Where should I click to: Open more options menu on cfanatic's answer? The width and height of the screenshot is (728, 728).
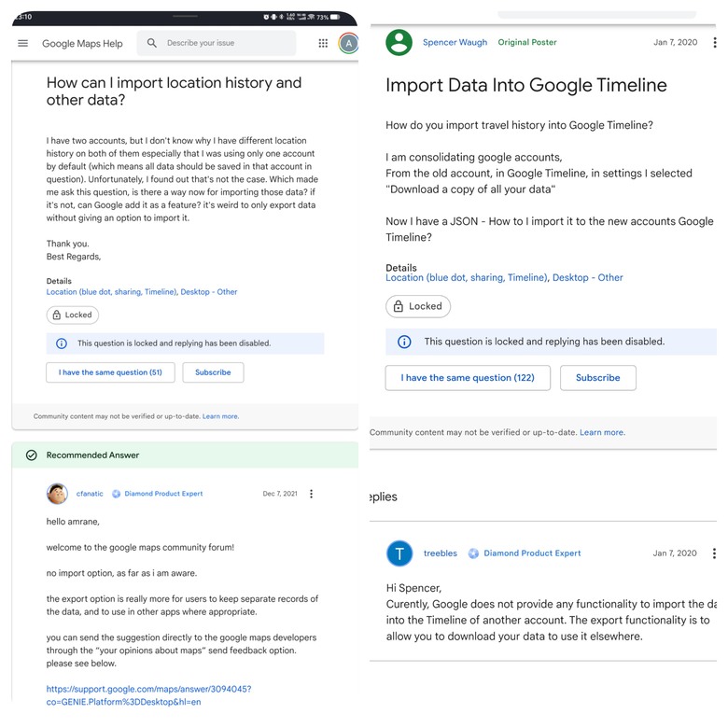[x=312, y=494]
